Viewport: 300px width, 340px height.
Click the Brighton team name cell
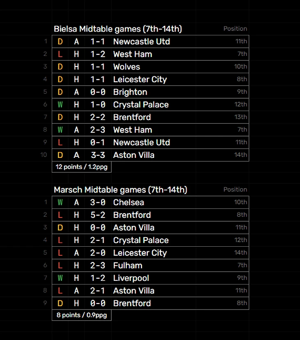(x=130, y=92)
